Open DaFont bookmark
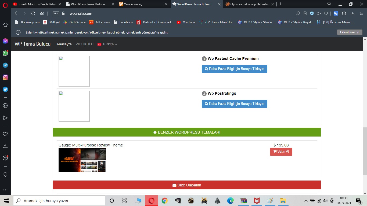 pyautogui.click(x=155, y=22)
